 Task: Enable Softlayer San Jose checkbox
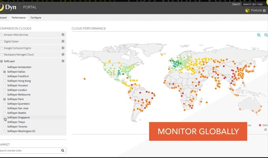pyautogui.click(x=5, y=109)
